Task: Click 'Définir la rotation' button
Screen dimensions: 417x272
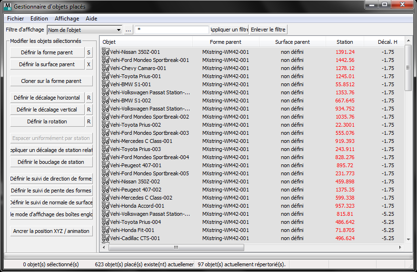Action: click(x=47, y=121)
